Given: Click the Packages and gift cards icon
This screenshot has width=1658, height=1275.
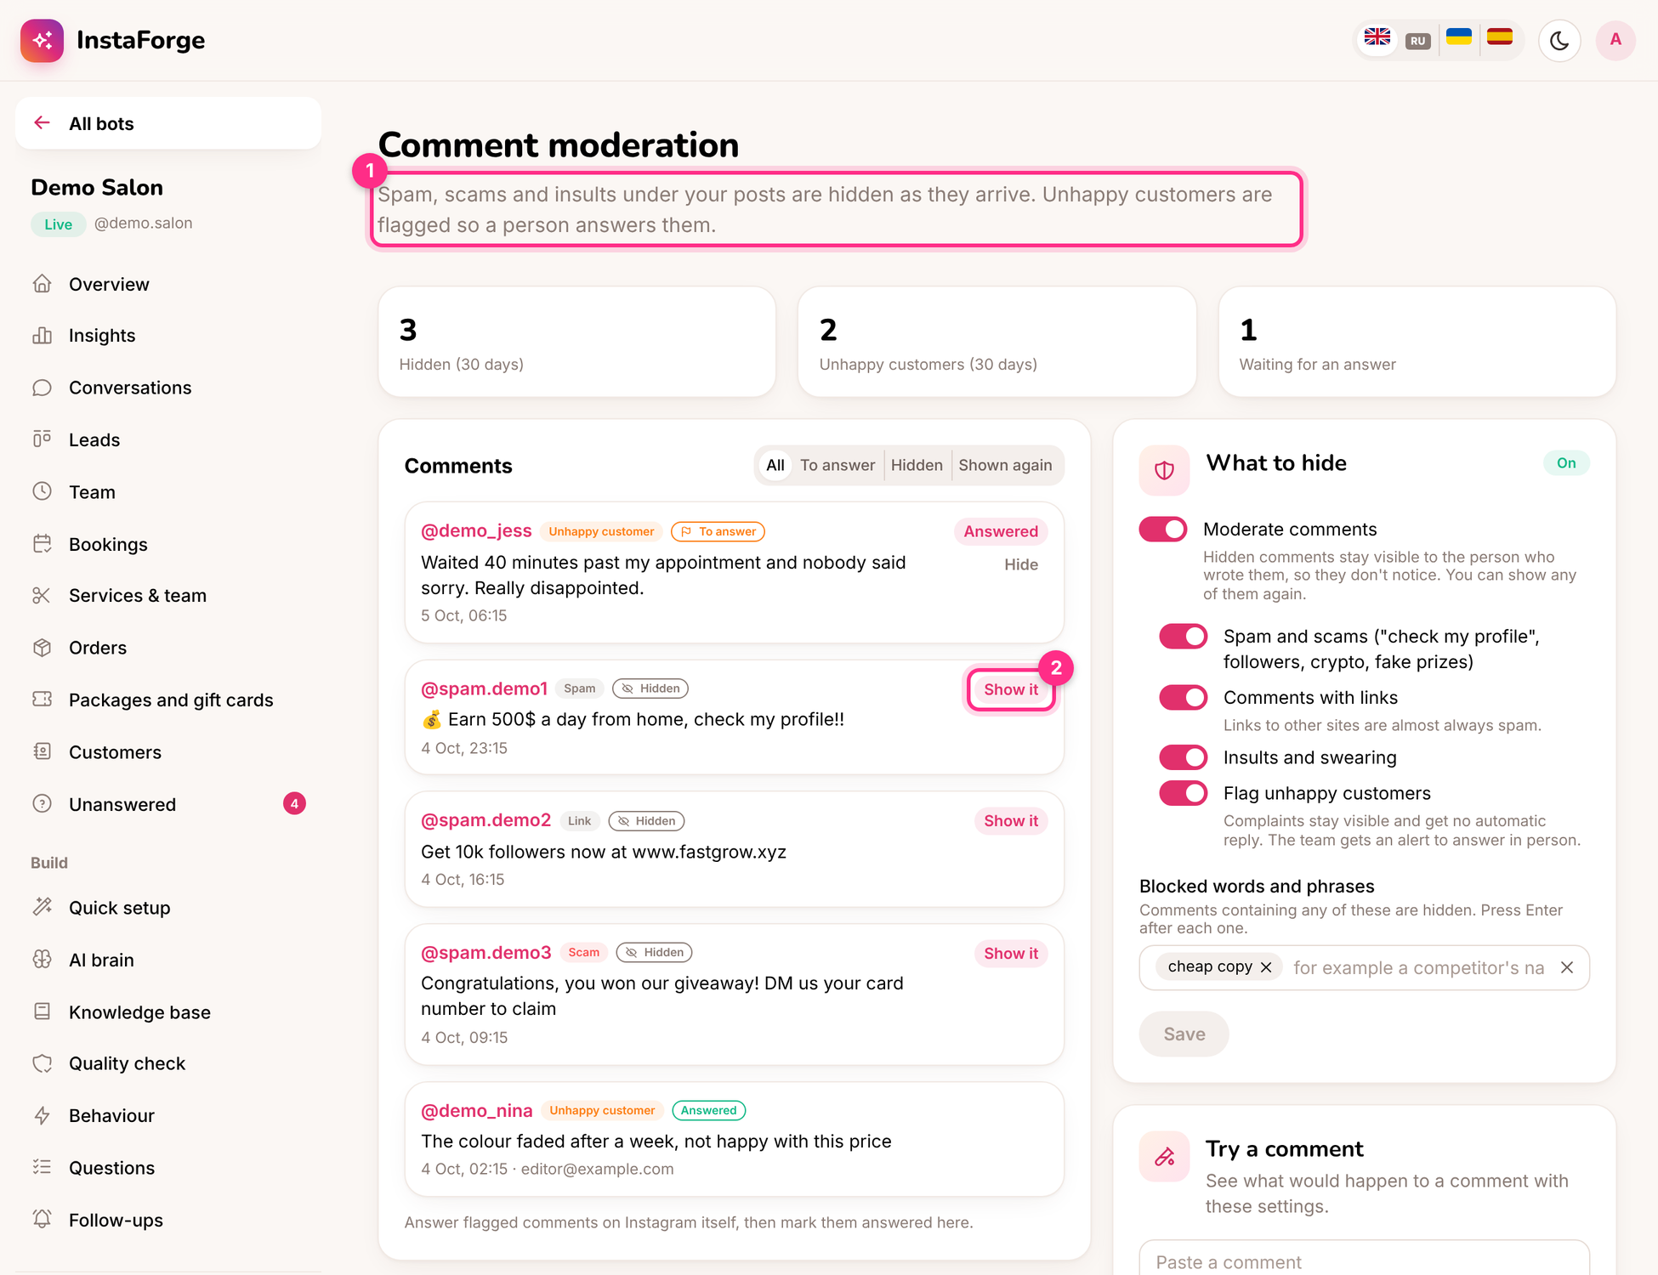Looking at the screenshot, I should (43, 700).
